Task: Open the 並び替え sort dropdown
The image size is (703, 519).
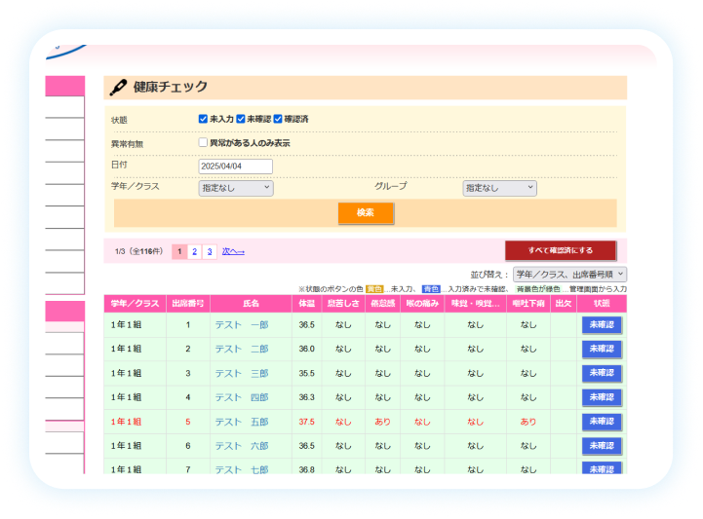Action: [569, 274]
